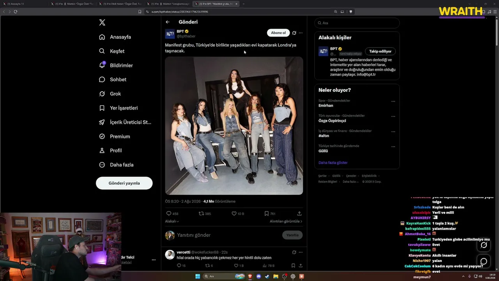This screenshot has width=499, height=281.
Task: Switch to the Anasayfa / X browser tab
Action: pos(24,4)
